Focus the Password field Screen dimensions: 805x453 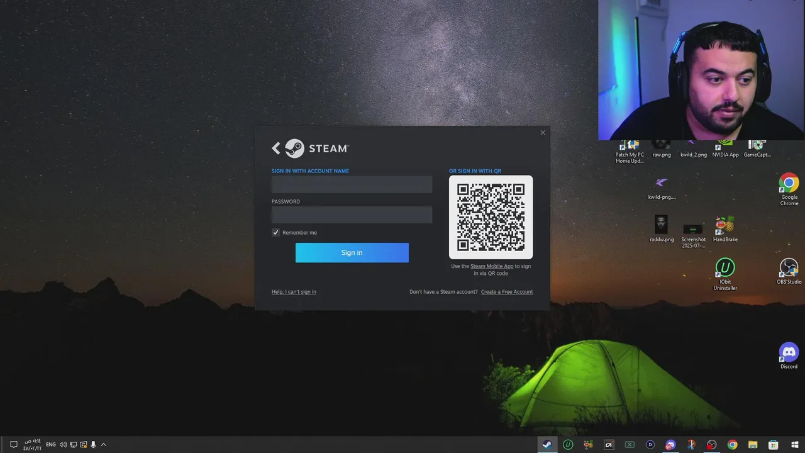click(352, 215)
